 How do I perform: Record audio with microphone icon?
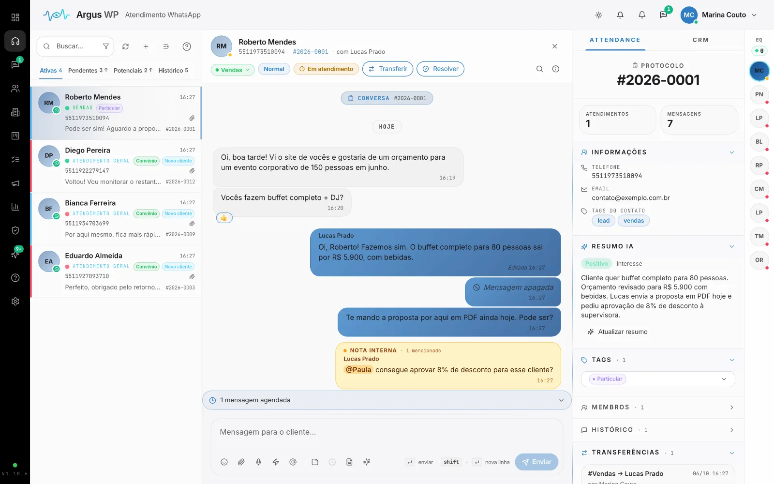(x=259, y=462)
